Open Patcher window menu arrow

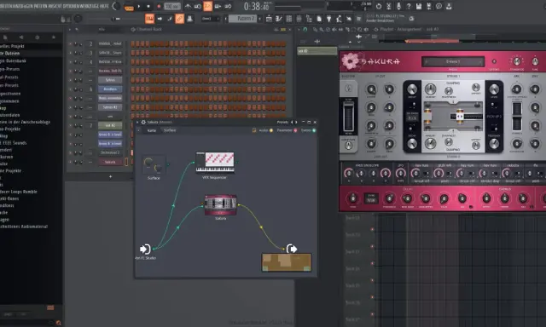click(138, 122)
